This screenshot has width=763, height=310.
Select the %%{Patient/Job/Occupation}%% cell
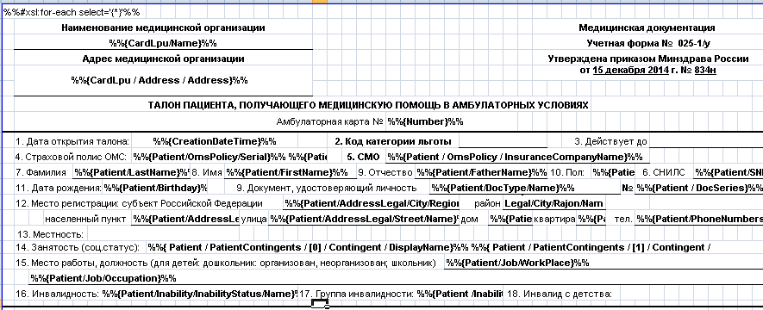[103, 278]
